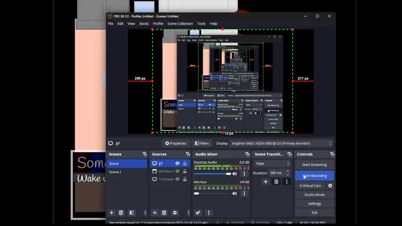The height and width of the screenshot is (226, 402).
Task: Select the scene named Scene
Action: pos(127,163)
